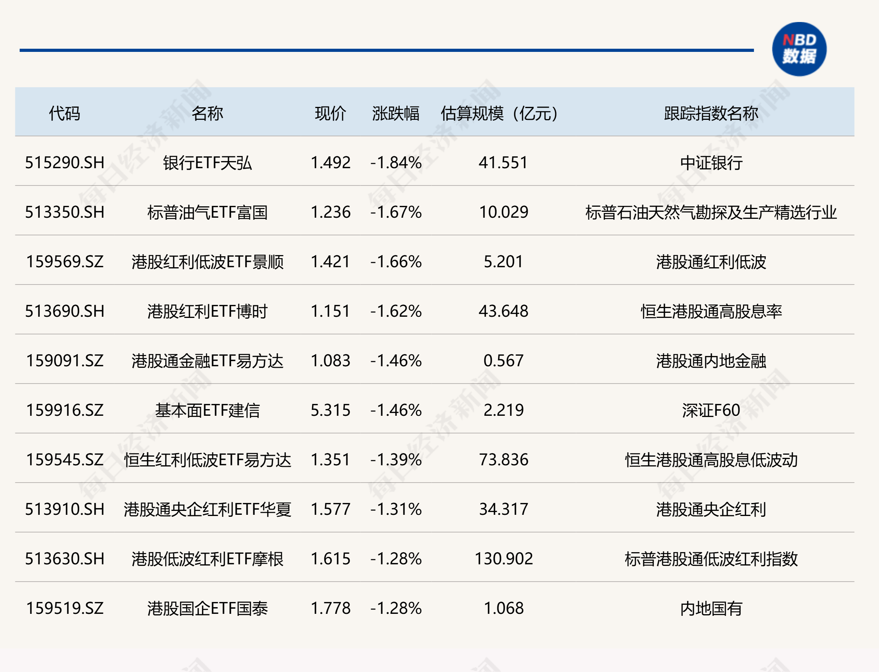879x672 pixels.
Task: Select code 513910.SH
Action: pyautogui.click(x=64, y=509)
